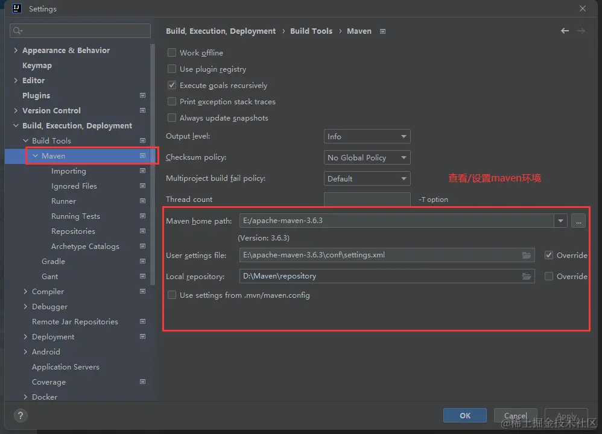Enable the Work offline checkbox
The image size is (602, 434).
172,52
